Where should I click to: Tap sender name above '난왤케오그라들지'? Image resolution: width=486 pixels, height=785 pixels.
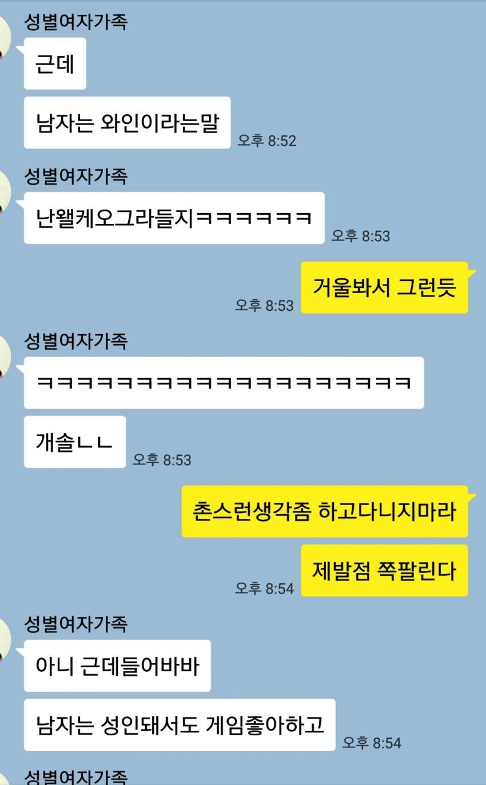point(75,176)
